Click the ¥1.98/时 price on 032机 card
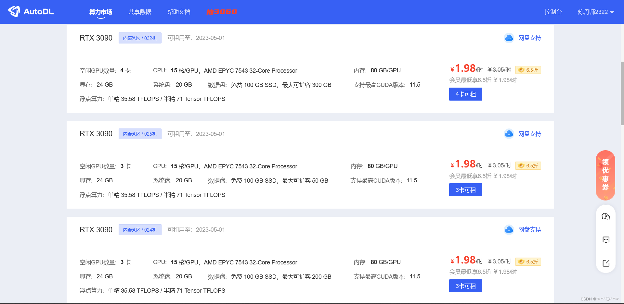 pyautogui.click(x=466, y=68)
